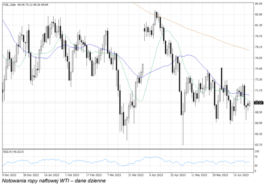The width and height of the screenshot is (264, 186).
Task: Click the RSI scale value 30
Action: pos(256,166)
